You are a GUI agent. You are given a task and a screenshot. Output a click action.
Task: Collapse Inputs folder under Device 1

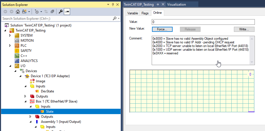click(25, 86)
